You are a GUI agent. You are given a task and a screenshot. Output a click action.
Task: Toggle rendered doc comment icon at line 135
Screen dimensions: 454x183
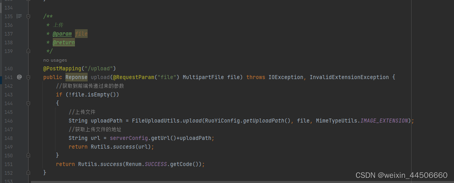[19, 17]
